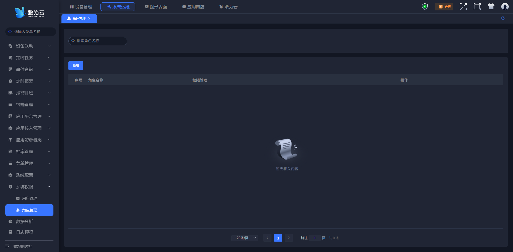Expand the 菜单管理 menu chevron

(49, 163)
